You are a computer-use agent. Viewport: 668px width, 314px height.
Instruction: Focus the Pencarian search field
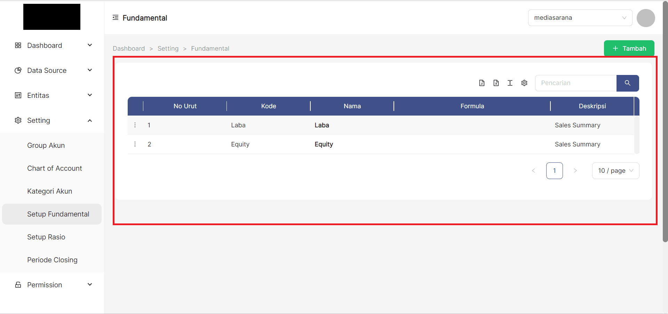point(576,83)
